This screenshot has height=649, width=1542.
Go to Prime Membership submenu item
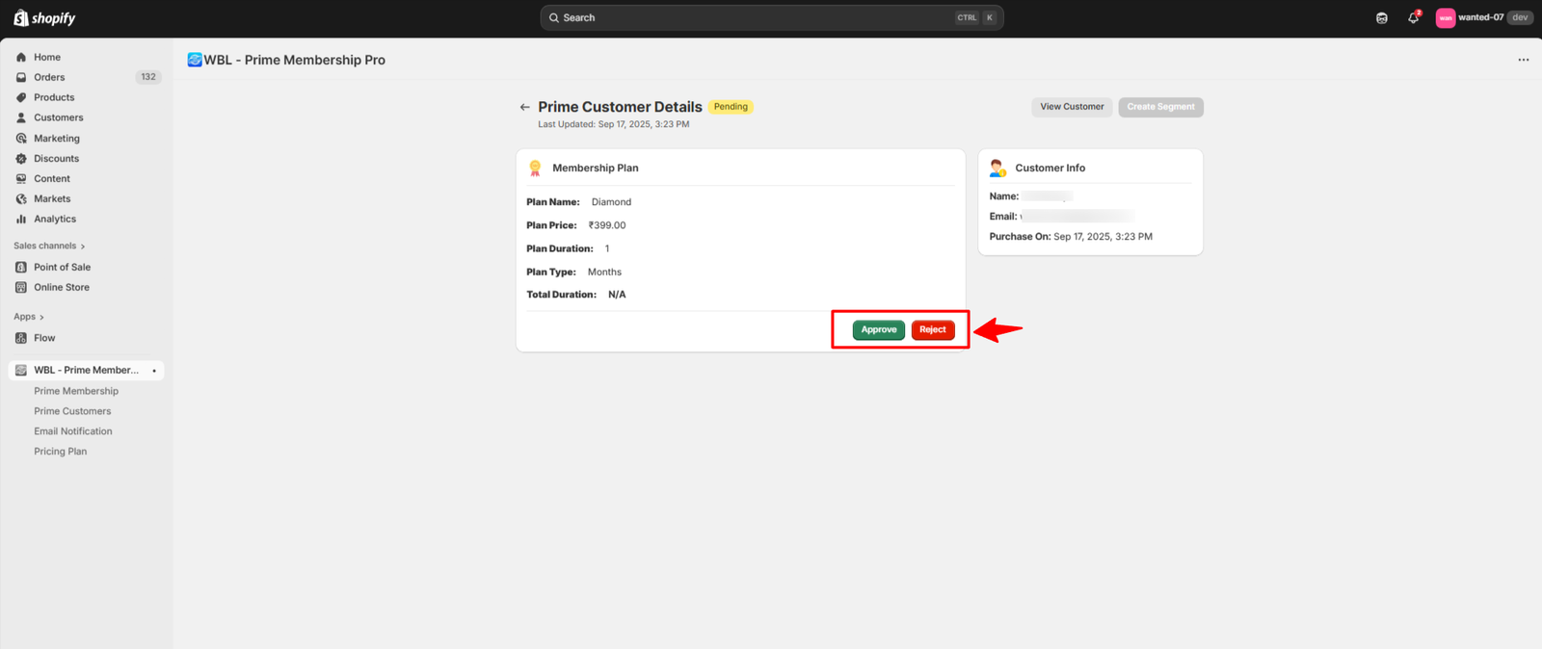pos(76,392)
